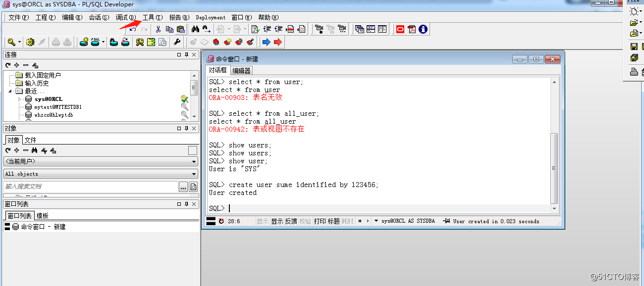Click the grey key beside mytest@MYTESTDB1
Image resolution: width=644 pixels, height=286 pixels.
pos(185,107)
